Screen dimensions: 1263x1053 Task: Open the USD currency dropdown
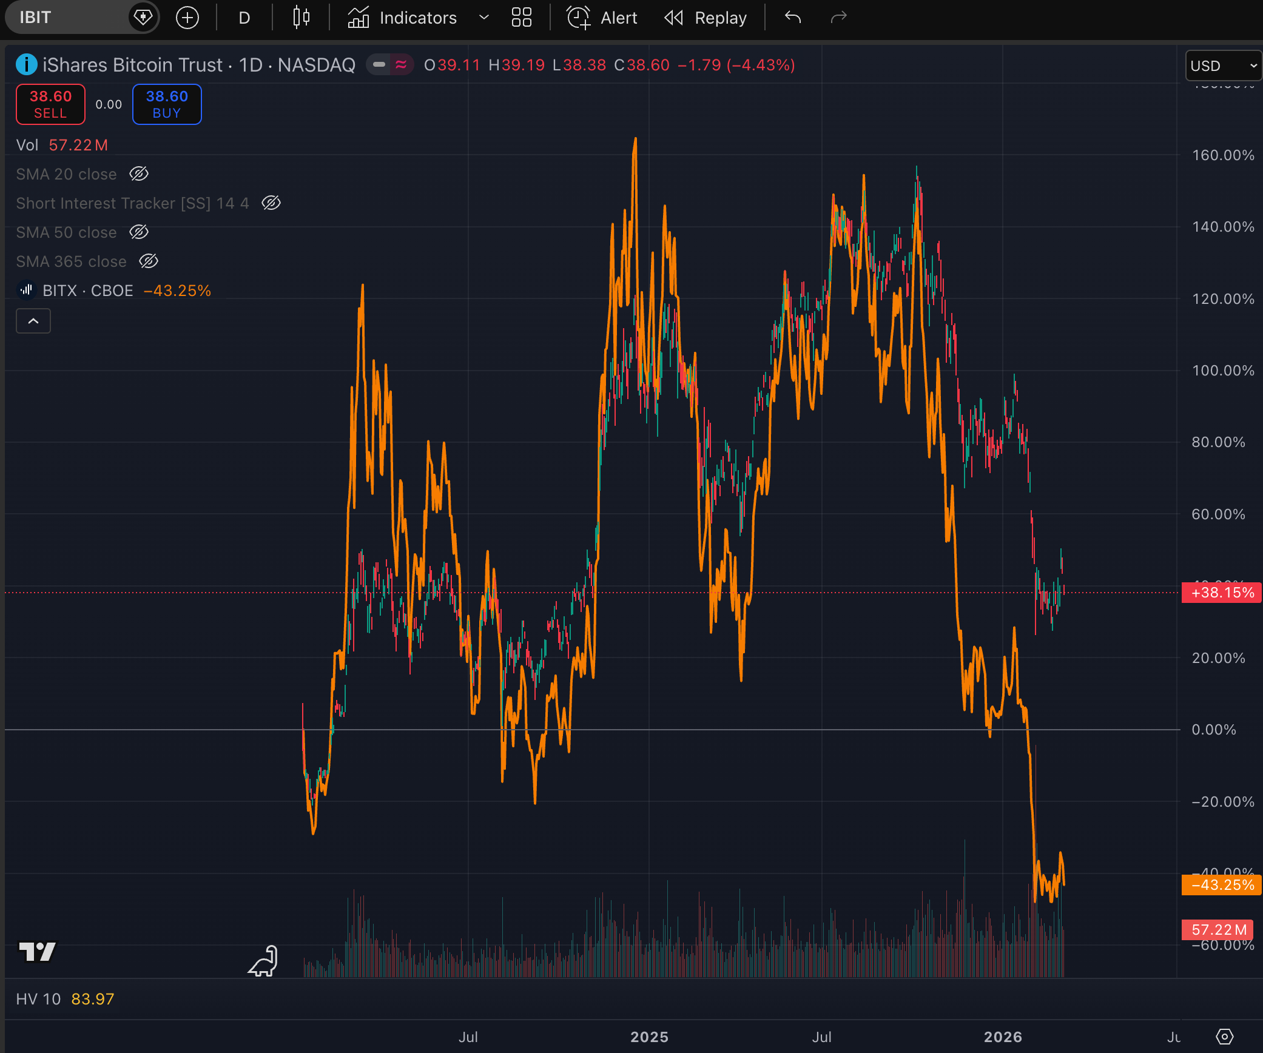1223,66
